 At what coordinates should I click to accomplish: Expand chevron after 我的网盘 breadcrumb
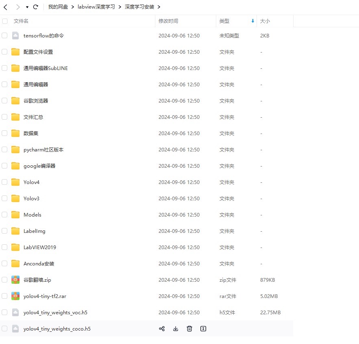73,7
